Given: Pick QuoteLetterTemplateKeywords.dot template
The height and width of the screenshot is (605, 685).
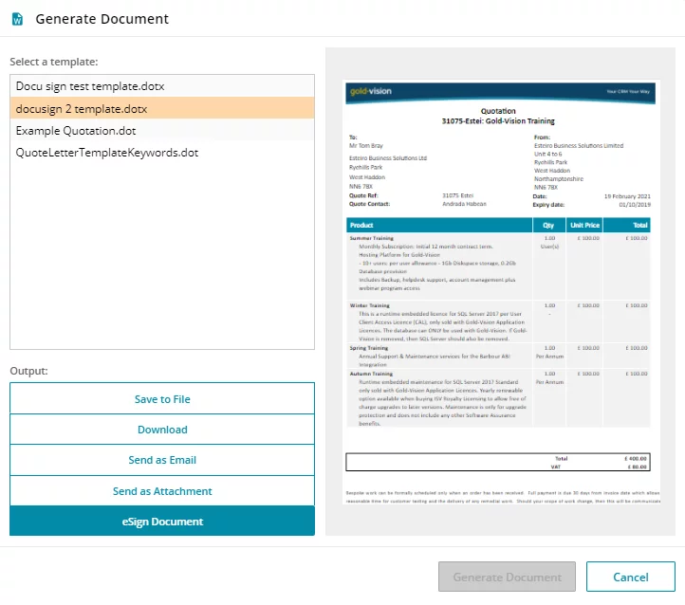Looking at the screenshot, I should (x=162, y=153).
